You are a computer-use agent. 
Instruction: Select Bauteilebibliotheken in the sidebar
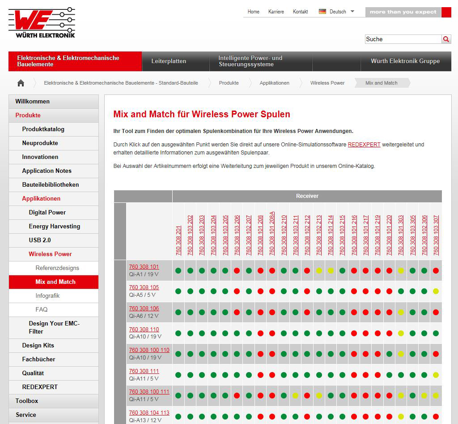54,185
